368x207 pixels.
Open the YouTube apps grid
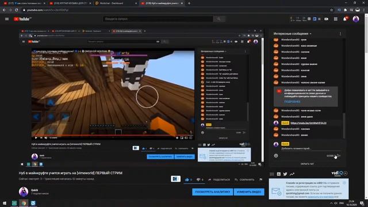click(x=336, y=19)
